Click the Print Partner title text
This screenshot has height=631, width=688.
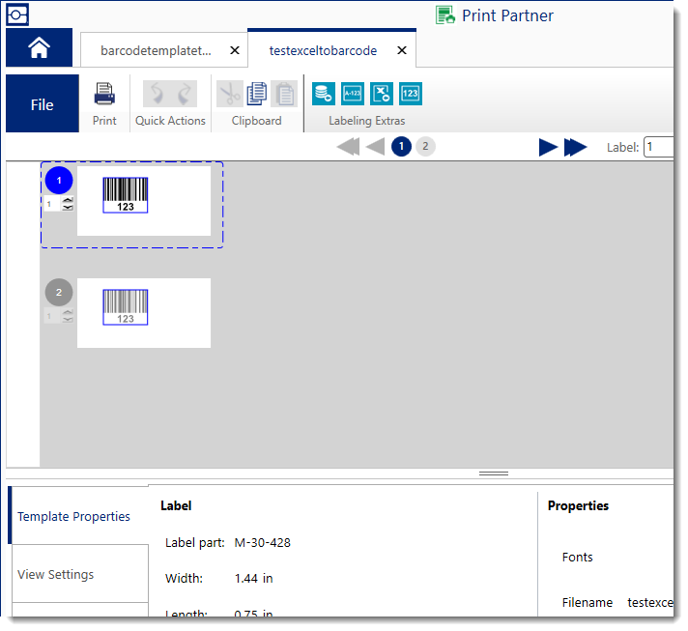point(507,15)
